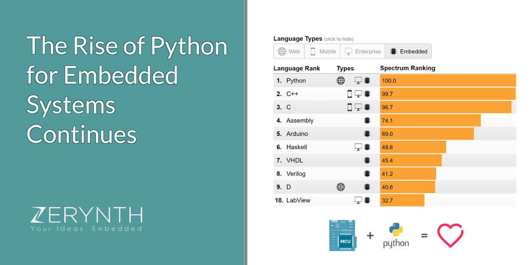Click the VHDL 45.4 ranking bar
The image size is (531, 265).
(411, 160)
